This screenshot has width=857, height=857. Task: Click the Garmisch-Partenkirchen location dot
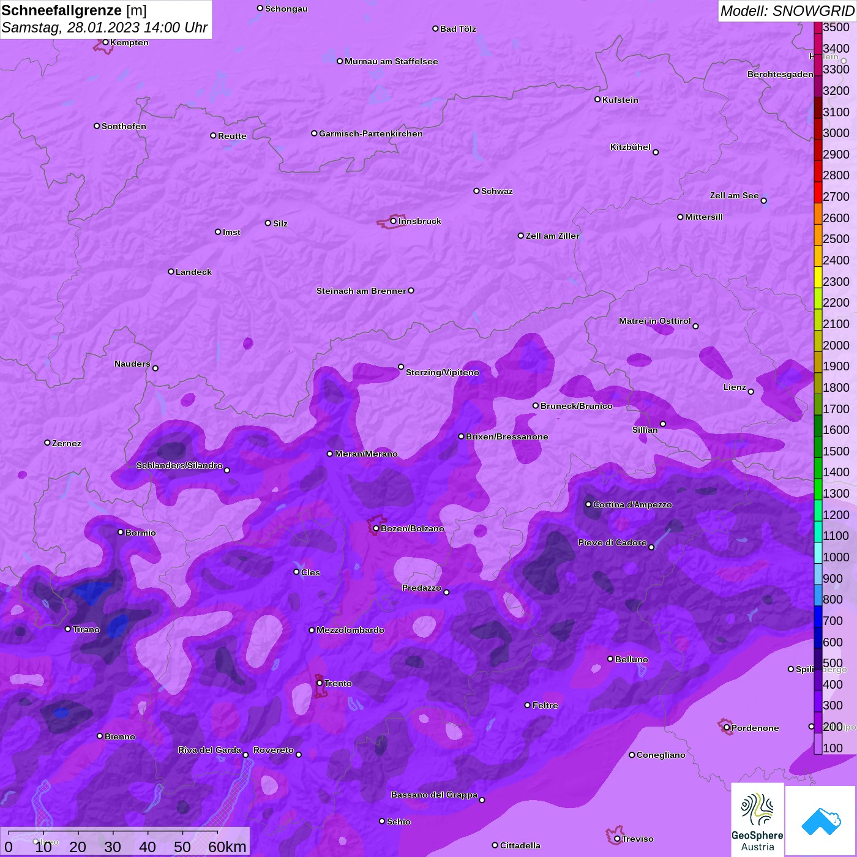point(314,133)
